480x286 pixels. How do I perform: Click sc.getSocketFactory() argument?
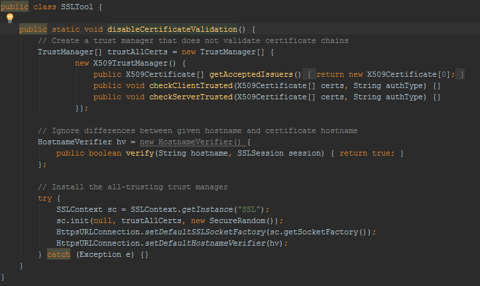coord(318,232)
